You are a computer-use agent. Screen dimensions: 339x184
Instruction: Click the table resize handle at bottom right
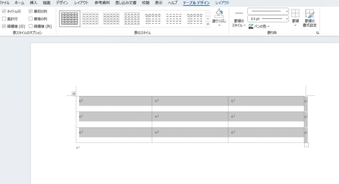point(306,145)
